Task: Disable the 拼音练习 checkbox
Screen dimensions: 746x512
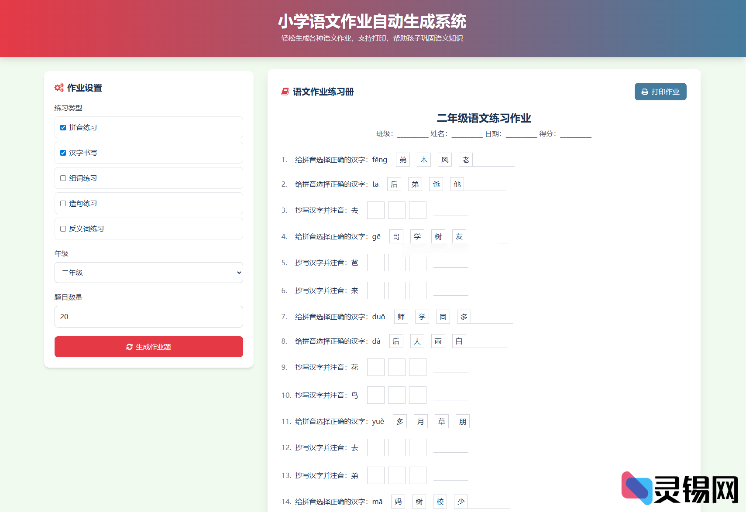Action: [x=63, y=127]
